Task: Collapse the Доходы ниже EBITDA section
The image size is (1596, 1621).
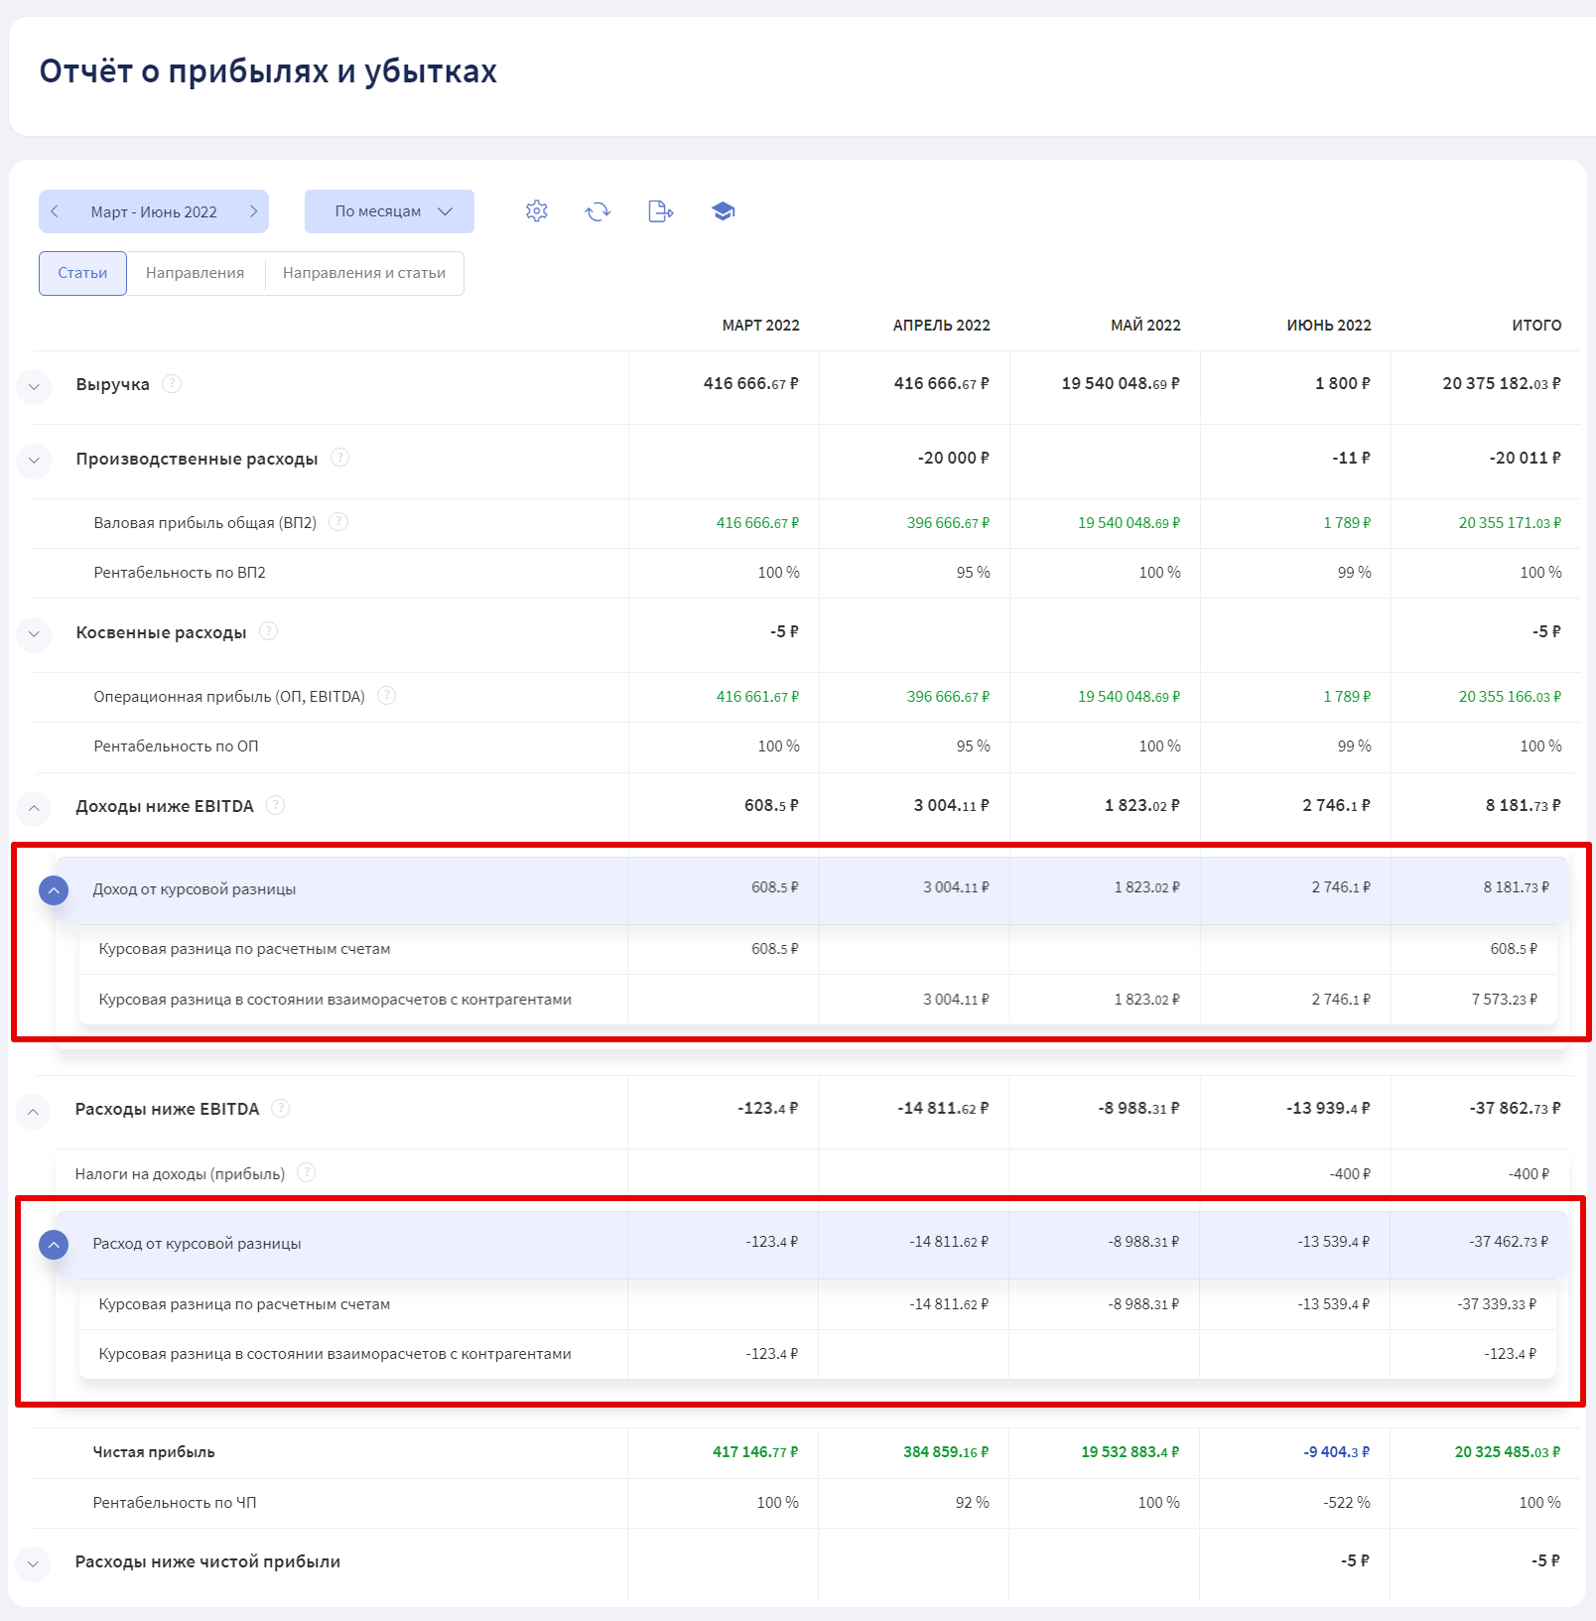Action: (x=34, y=808)
